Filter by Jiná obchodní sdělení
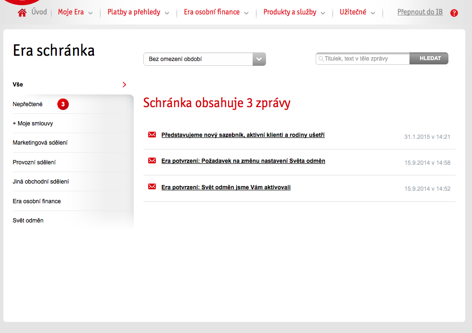This screenshot has height=333, width=472. (40, 182)
